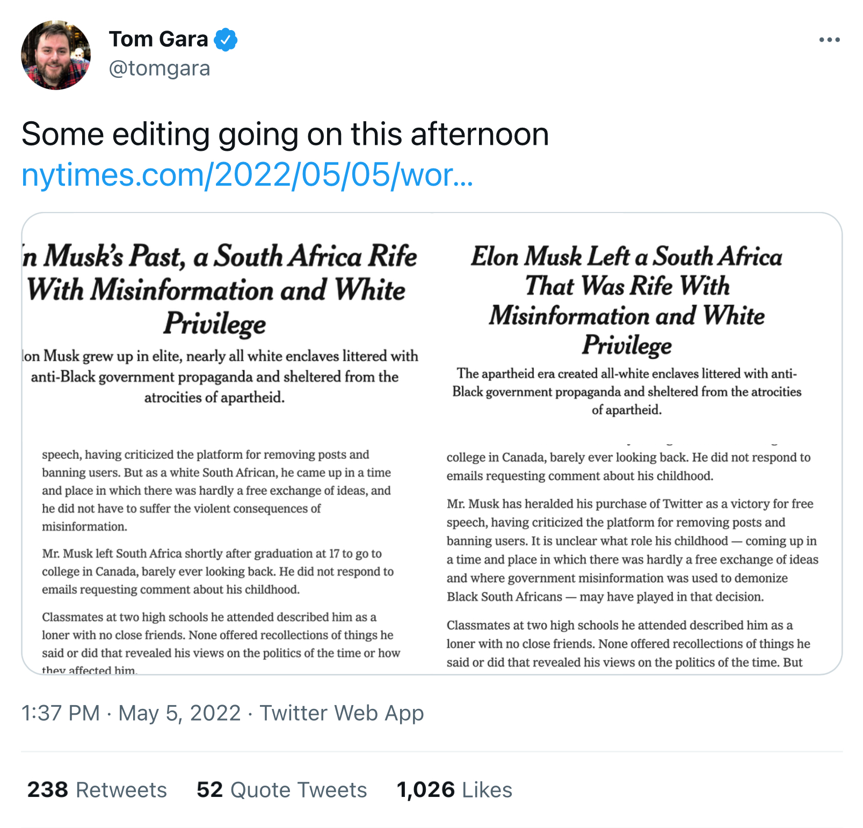Click the 1:37 PM timestamp
Screen dimensions: 863x828
[61, 713]
